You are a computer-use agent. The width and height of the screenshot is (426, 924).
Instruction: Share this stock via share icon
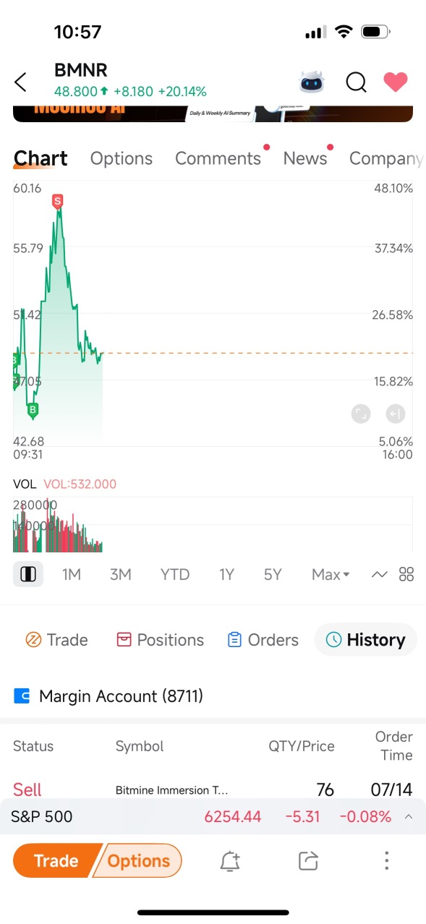click(x=308, y=860)
